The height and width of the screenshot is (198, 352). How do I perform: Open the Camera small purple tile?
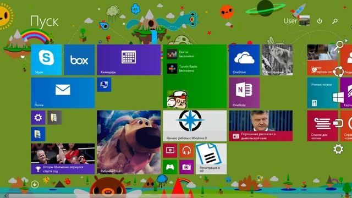click(x=186, y=167)
